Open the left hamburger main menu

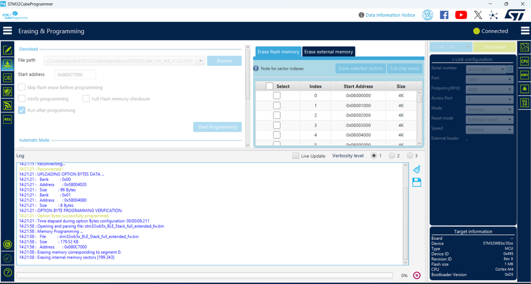(7, 31)
